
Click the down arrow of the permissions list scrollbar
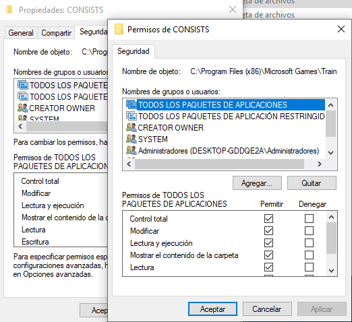click(331, 271)
